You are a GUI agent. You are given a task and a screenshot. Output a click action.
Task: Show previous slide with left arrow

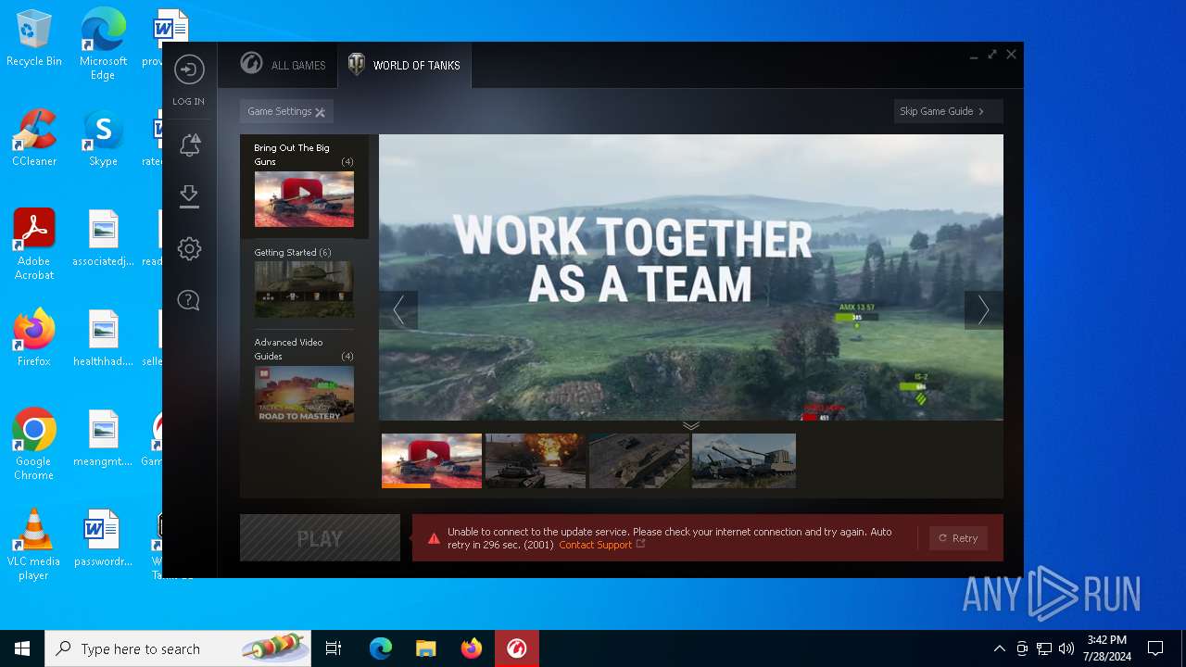click(x=398, y=310)
